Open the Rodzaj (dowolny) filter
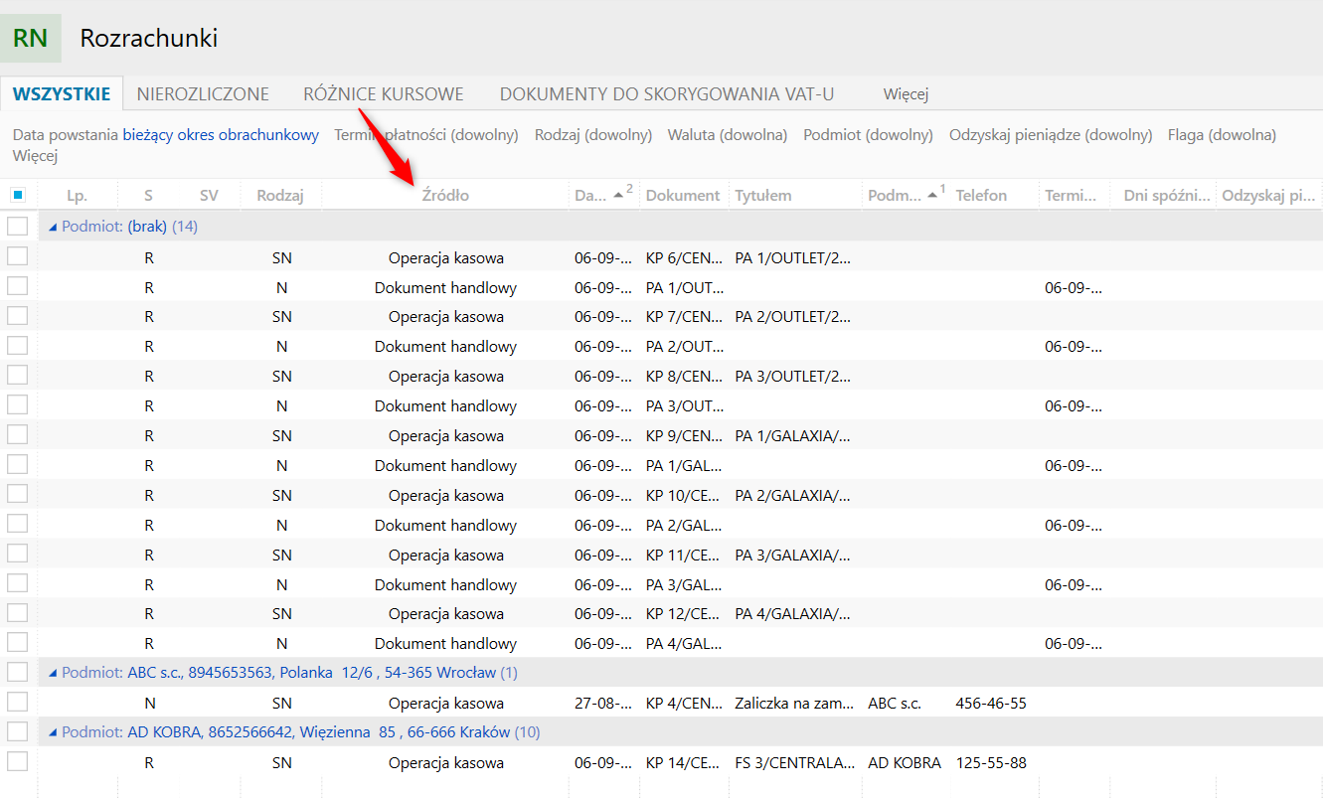The height and width of the screenshot is (798, 1323). (x=593, y=135)
